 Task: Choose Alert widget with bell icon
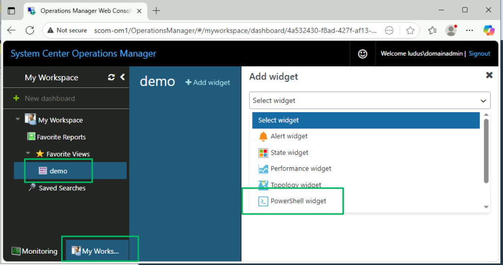pyautogui.click(x=289, y=136)
